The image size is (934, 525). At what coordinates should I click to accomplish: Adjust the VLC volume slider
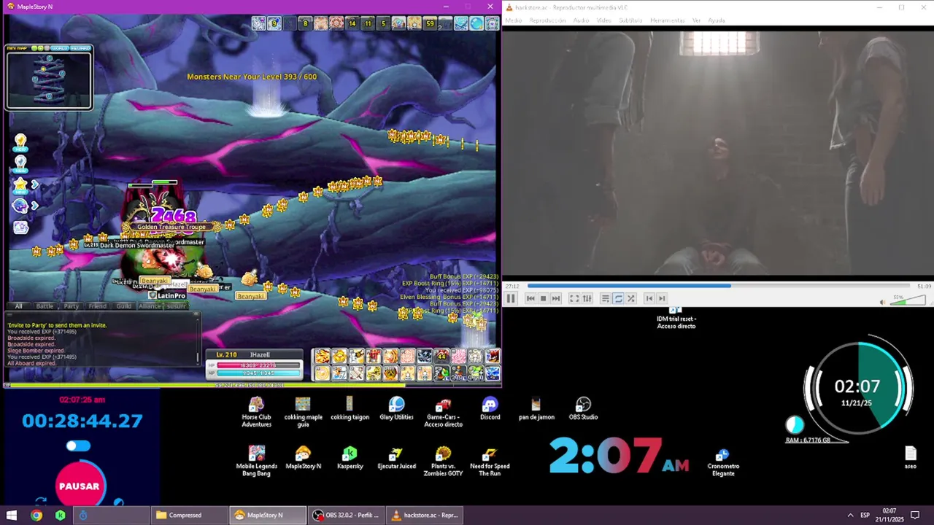click(909, 300)
